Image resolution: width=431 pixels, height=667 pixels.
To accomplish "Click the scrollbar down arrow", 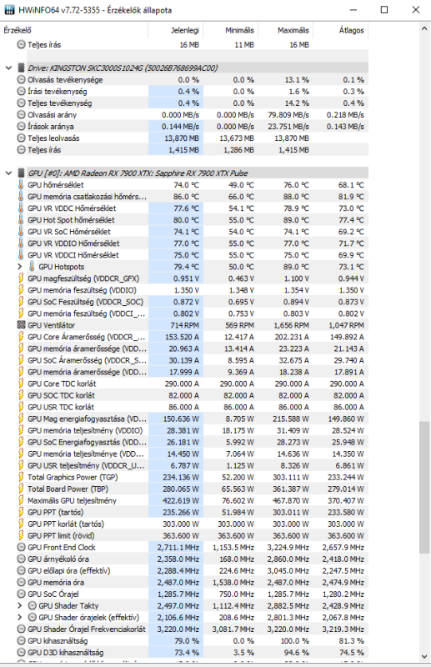I will tap(423, 656).
